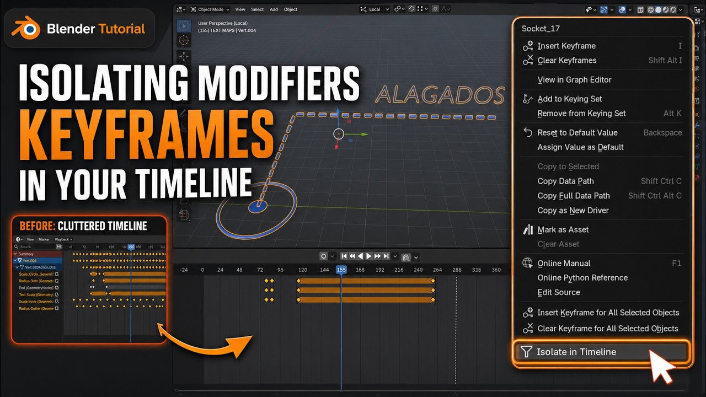The width and height of the screenshot is (706, 397).
Task: Open auto keying options dropdown arrow
Action: 332,256
